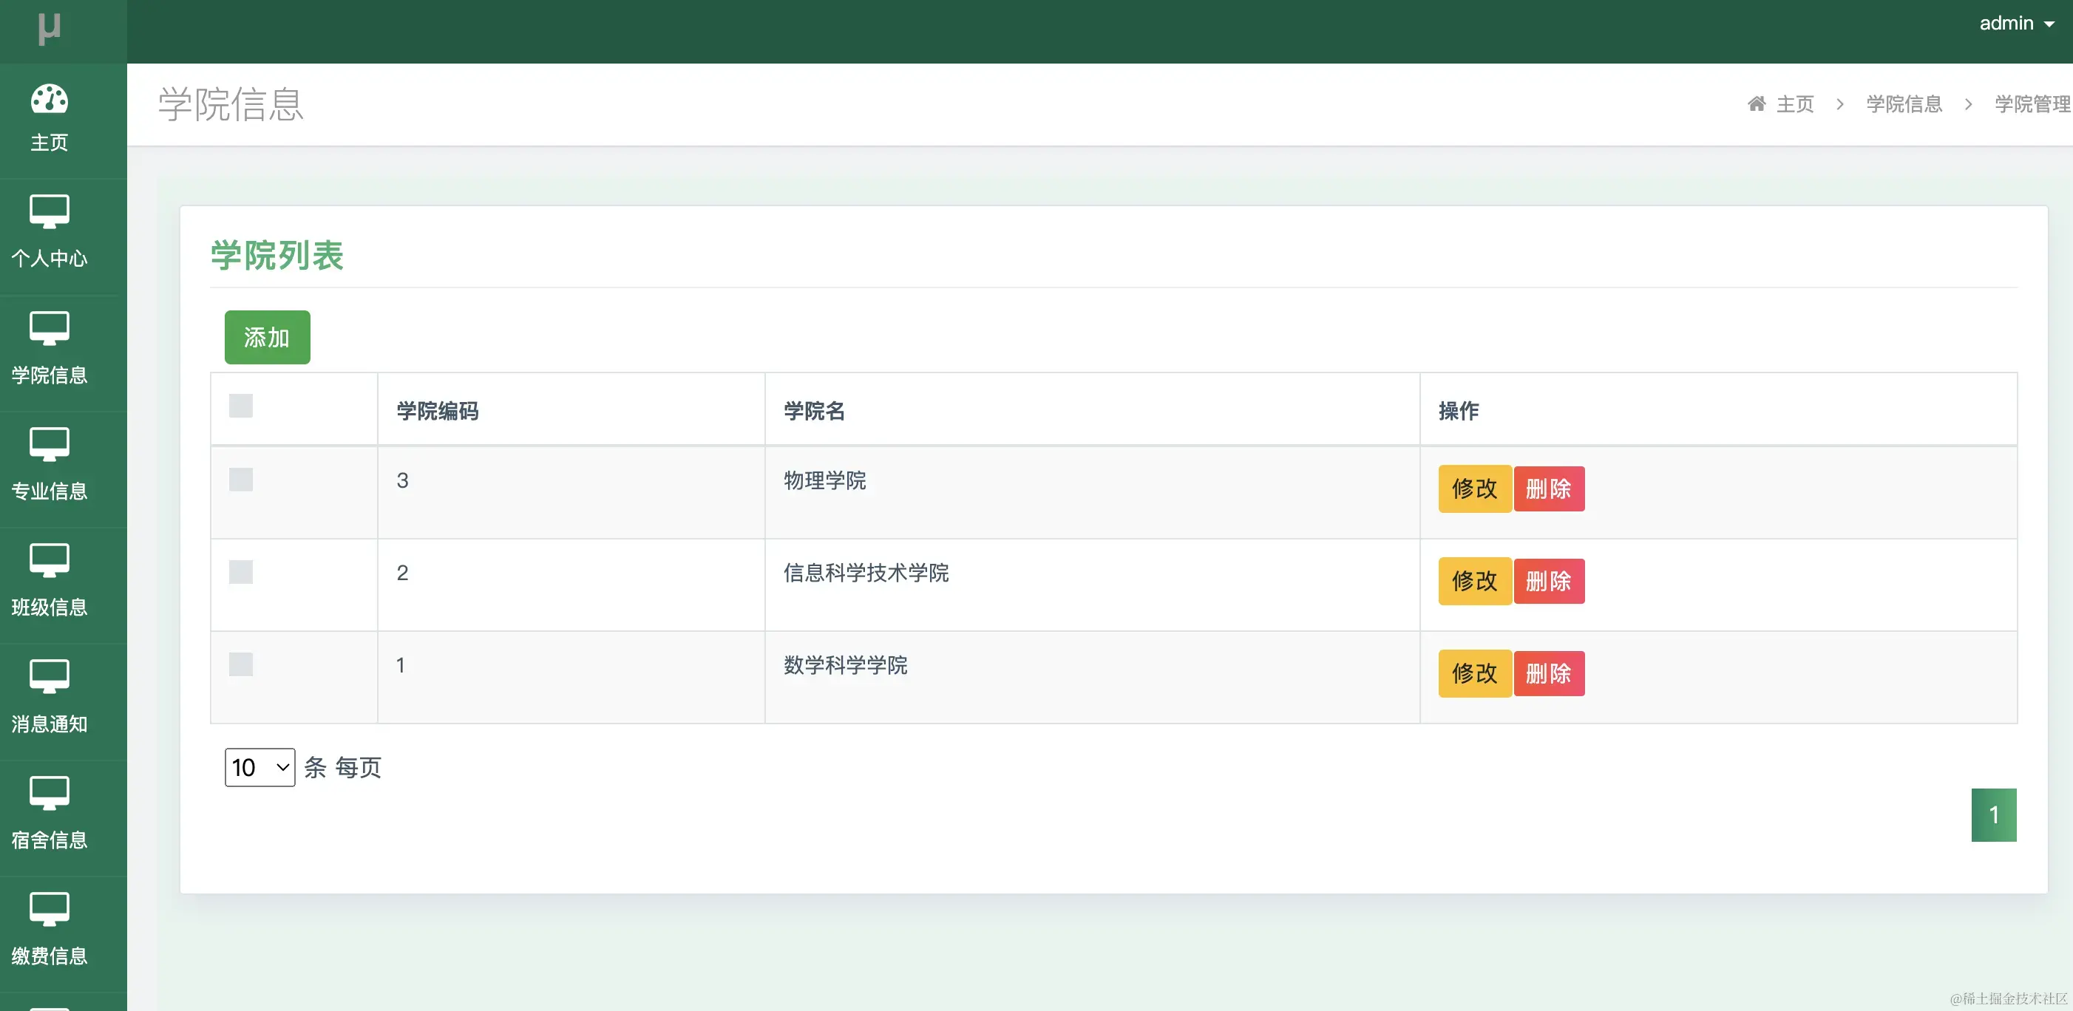Select page 1 in pagination
Screen dimensions: 2073x1011
coord(1994,814)
